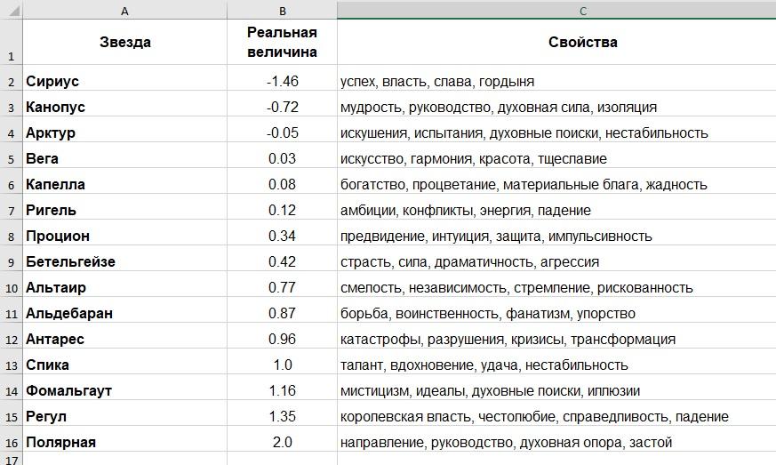The image size is (776, 465).
Task: Click row 16 header number
Action: (11, 443)
